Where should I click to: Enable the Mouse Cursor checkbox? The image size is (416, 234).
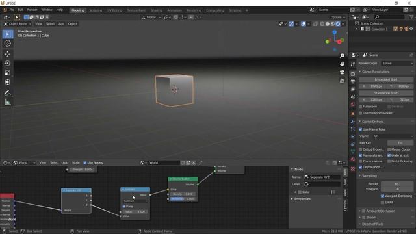[x=389, y=149]
